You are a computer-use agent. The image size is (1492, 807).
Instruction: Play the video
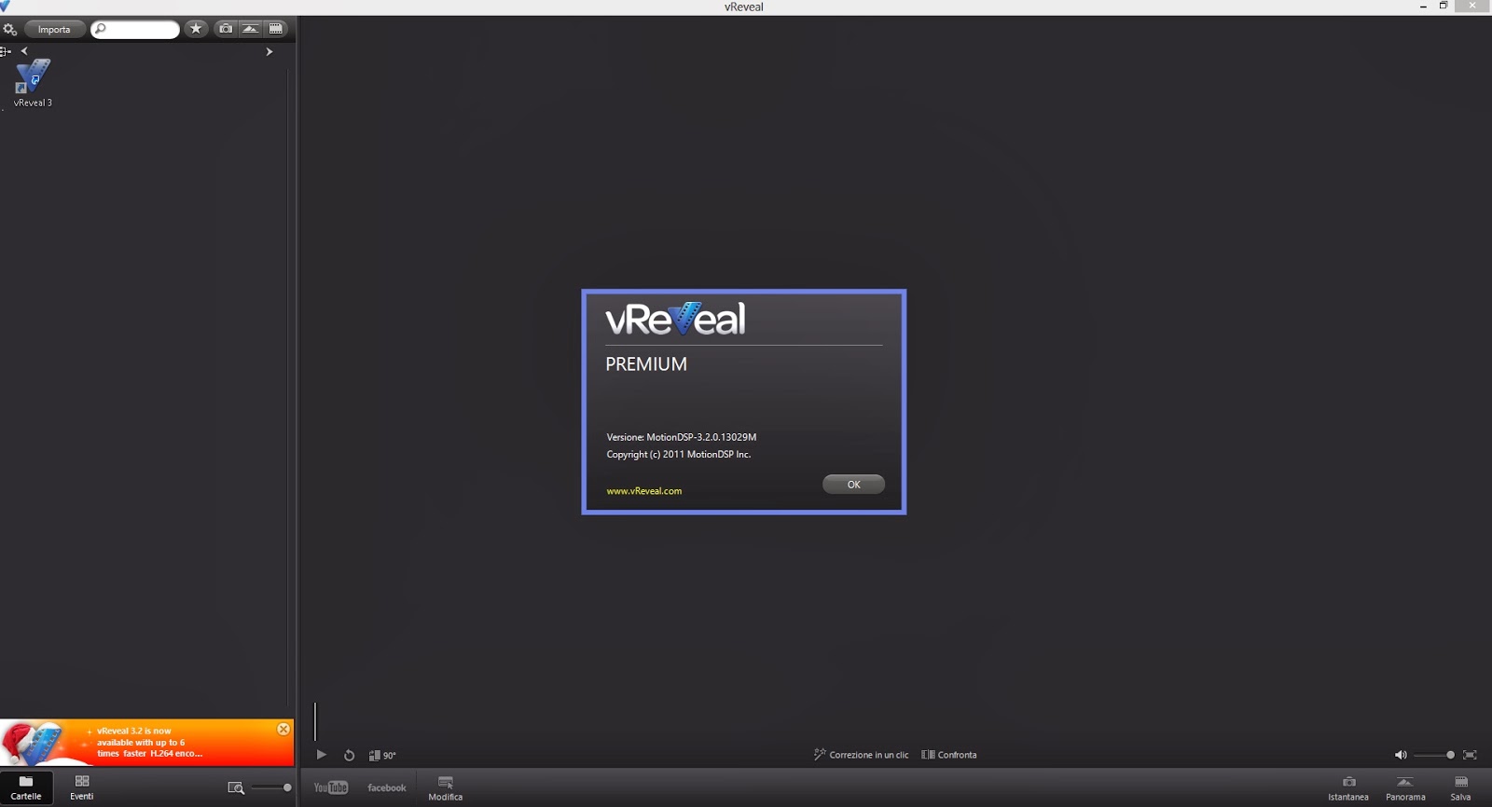tap(322, 755)
